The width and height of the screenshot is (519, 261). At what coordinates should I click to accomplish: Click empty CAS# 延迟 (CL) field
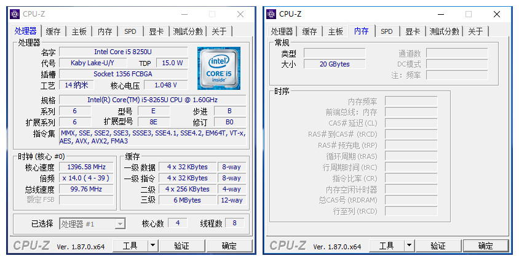[411, 123]
